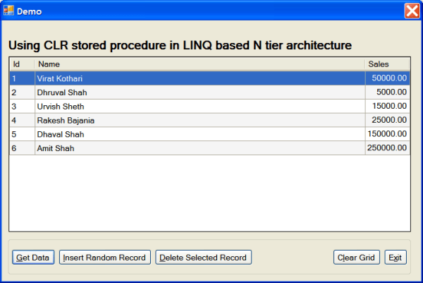Click the empty grid area below rows
The height and width of the screenshot is (283, 423).
click(209, 193)
